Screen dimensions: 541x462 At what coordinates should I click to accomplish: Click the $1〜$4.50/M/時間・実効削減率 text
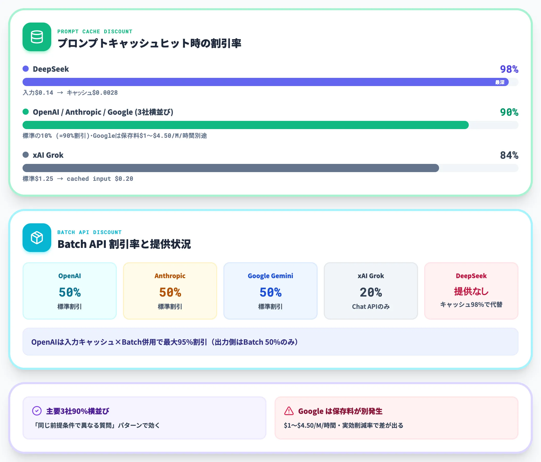[x=344, y=425]
